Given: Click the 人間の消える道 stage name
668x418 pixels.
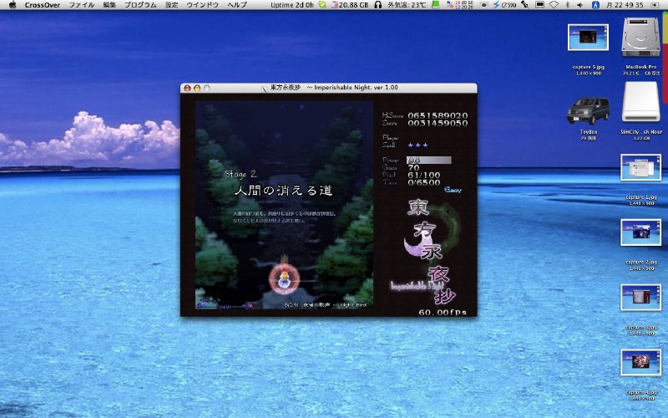Looking at the screenshot, I should tap(283, 191).
